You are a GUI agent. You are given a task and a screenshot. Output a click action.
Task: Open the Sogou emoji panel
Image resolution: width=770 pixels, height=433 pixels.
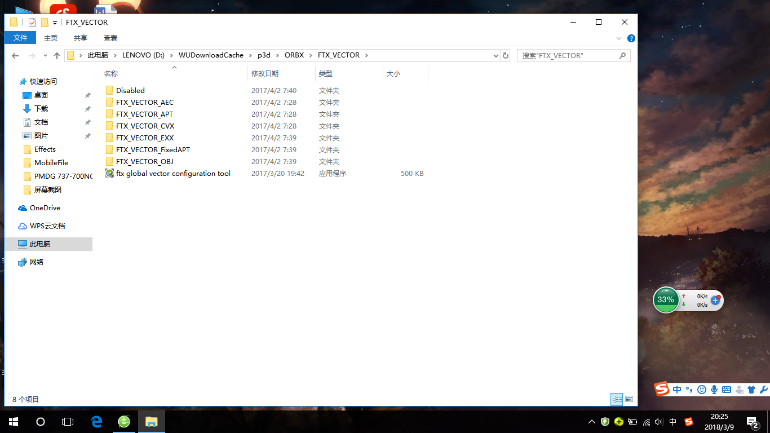(x=701, y=389)
